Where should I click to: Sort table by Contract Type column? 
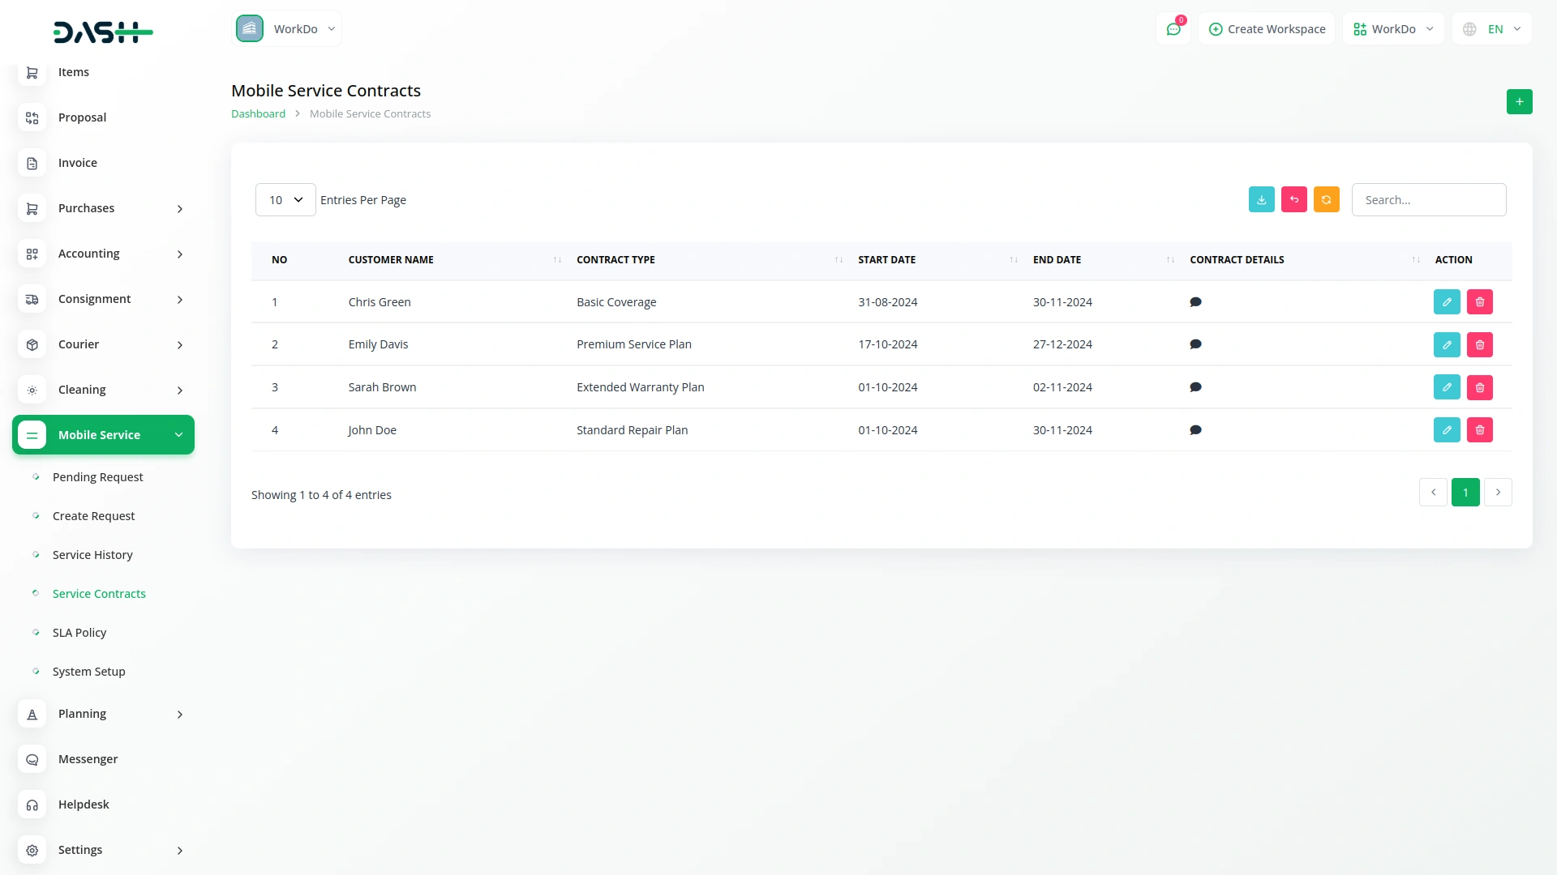(x=616, y=260)
